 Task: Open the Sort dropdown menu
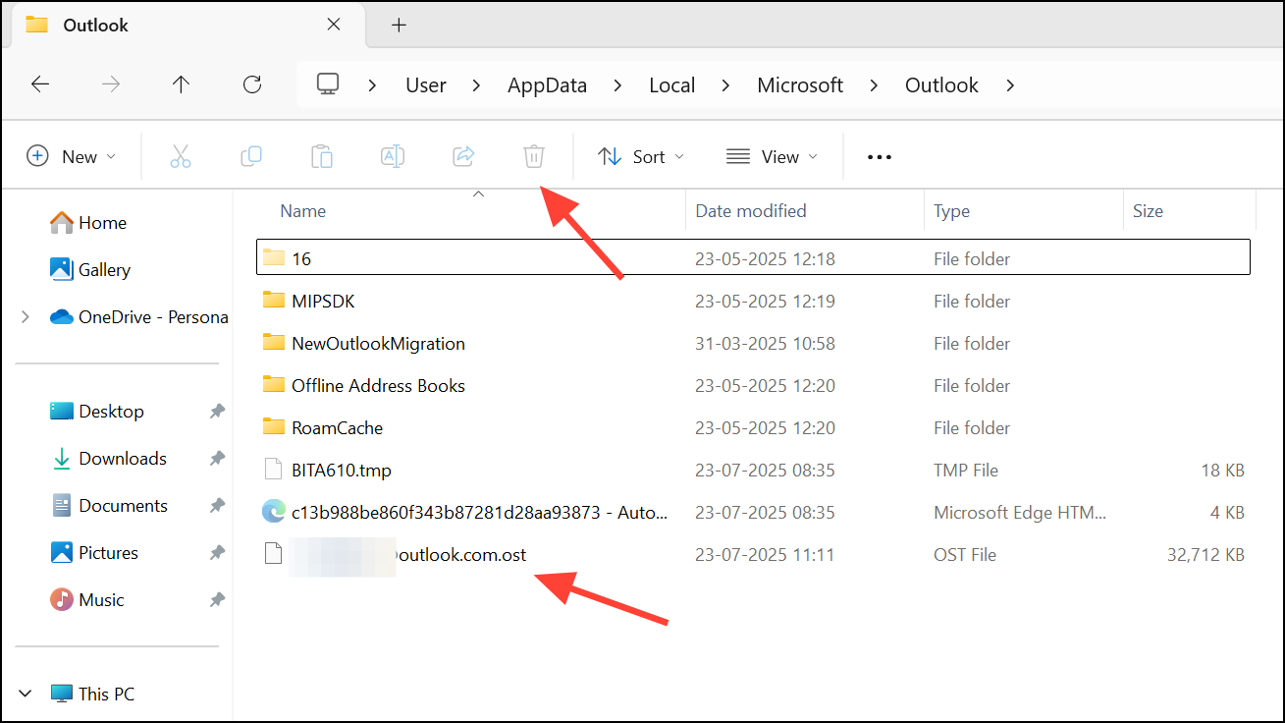pyautogui.click(x=641, y=156)
